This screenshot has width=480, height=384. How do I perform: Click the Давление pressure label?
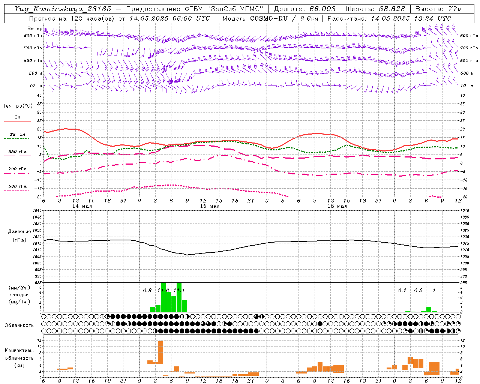(19, 232)
